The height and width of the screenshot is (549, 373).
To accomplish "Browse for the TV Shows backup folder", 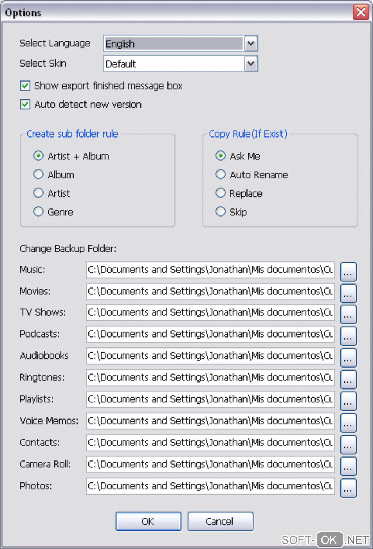I will 348,314.
